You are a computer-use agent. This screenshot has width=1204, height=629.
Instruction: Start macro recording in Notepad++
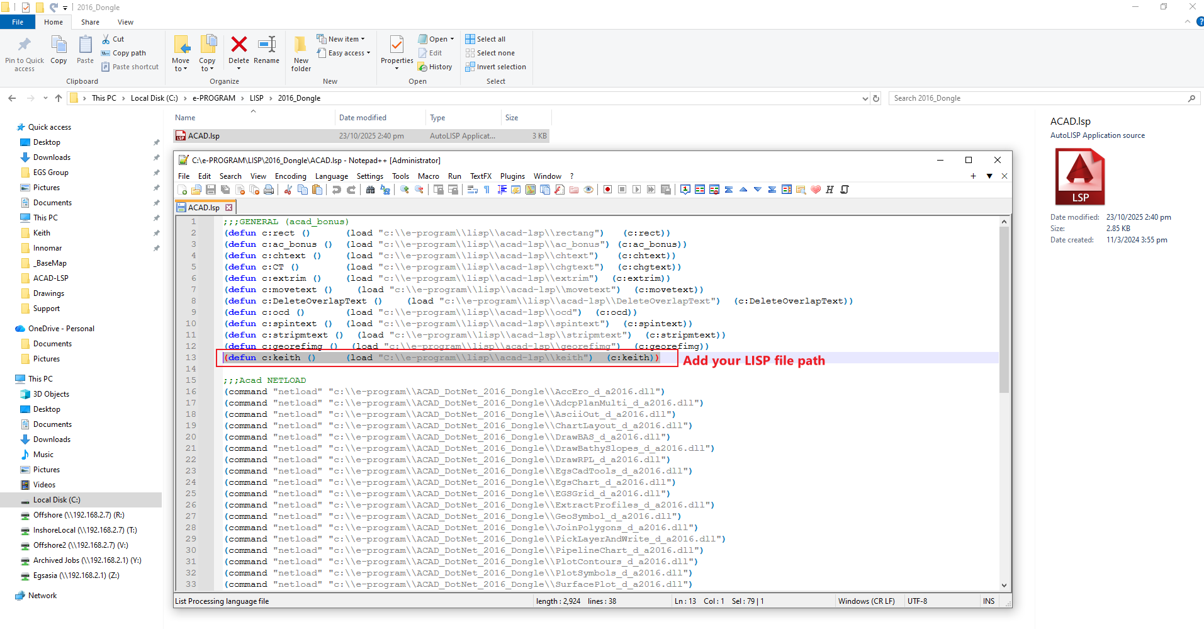pyautogui.click(x=607, y=190)
